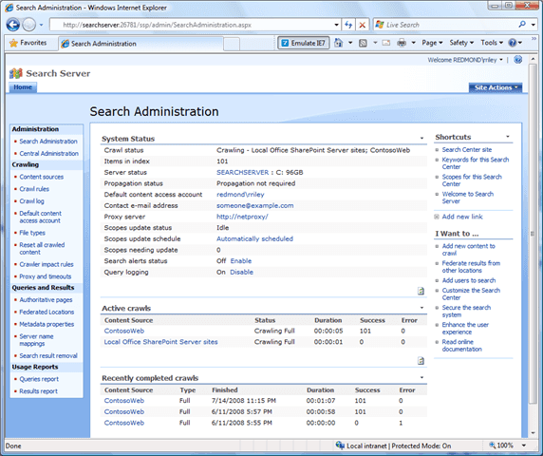Open Metadata properties link
543x456 pixels.
point(47,324)
